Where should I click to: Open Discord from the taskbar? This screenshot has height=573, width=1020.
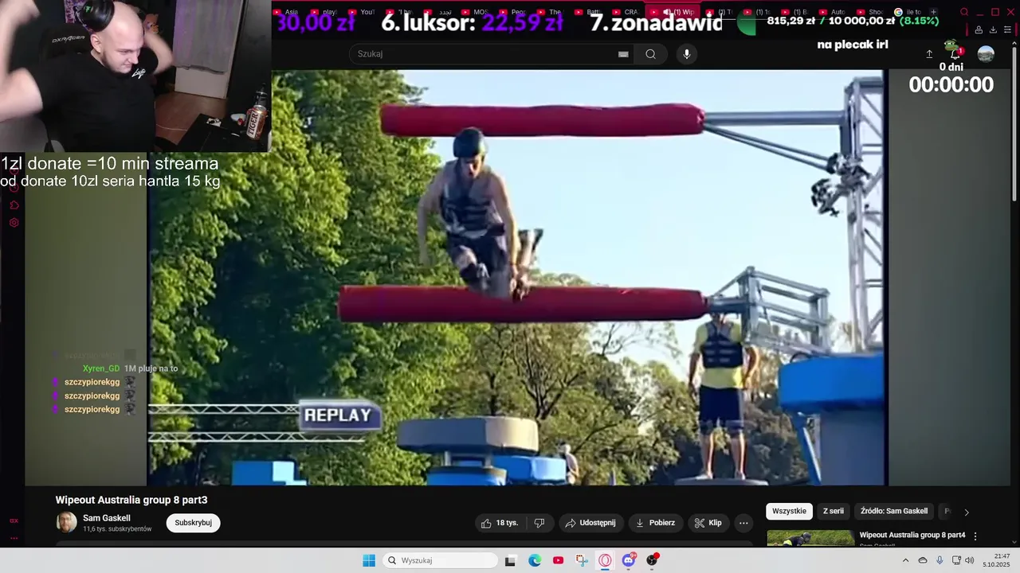[x=629, y=560]
